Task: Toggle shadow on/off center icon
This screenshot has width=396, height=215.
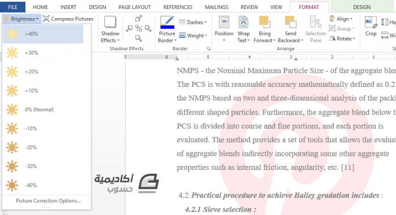Action: click(x=139, y=28)
